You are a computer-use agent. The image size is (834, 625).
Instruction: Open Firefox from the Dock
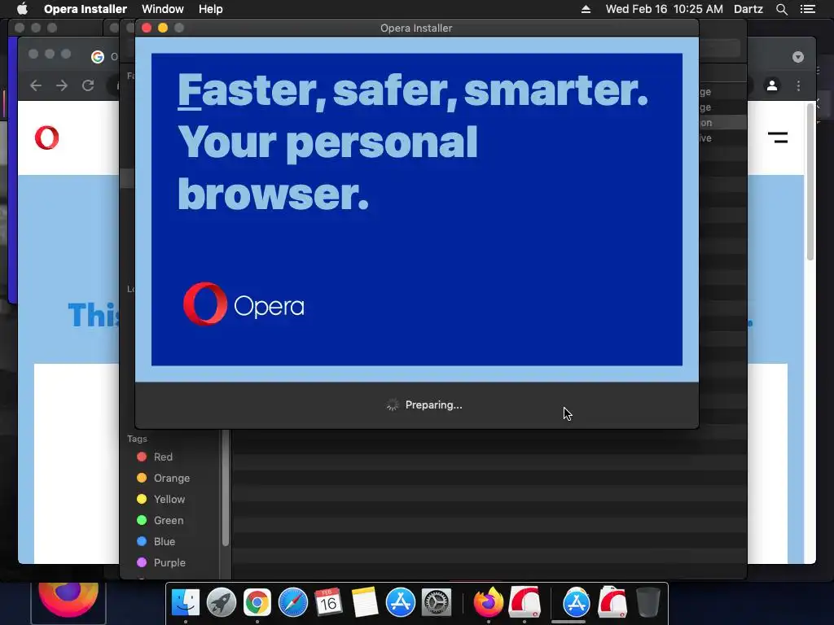(x=489, y=603)
